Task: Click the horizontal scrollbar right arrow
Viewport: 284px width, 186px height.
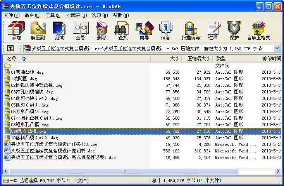Action: click(x=277, y=171)
